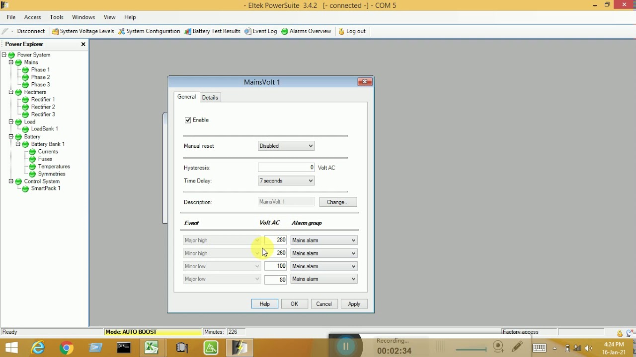Click the Temperatures status icon

click(32, 167)
